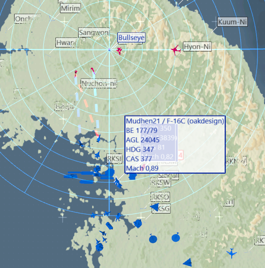The height and width of the screenshot is (268, 265).
Task: Click the Bullseye label
Action: click(131, 37)
